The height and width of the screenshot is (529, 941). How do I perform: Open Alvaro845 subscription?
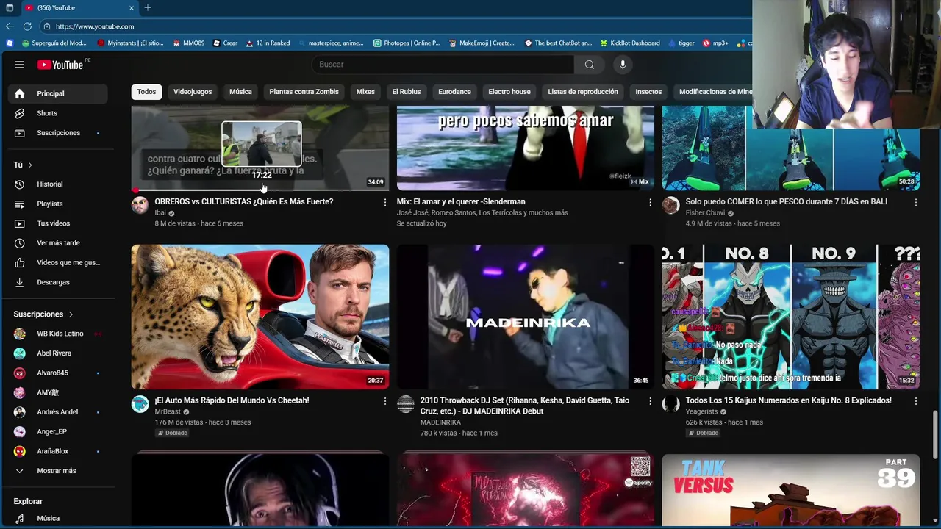[58, 373]
